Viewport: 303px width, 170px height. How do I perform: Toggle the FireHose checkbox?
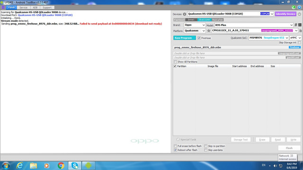pos(199,38)
